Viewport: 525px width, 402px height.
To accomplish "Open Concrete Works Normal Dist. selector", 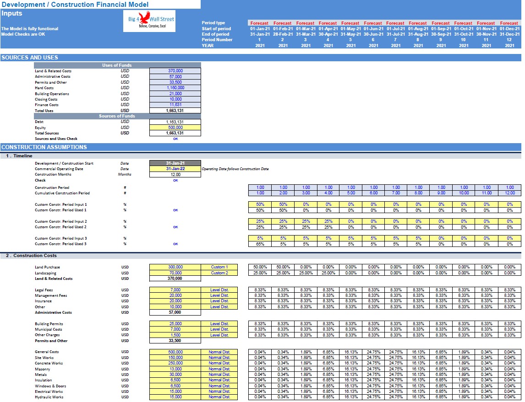I will pos(219,363).
